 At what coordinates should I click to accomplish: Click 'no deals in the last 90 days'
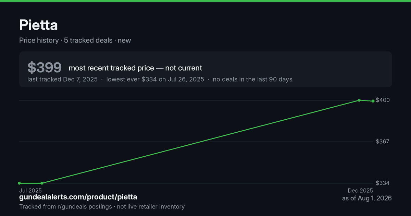(252, 79)
